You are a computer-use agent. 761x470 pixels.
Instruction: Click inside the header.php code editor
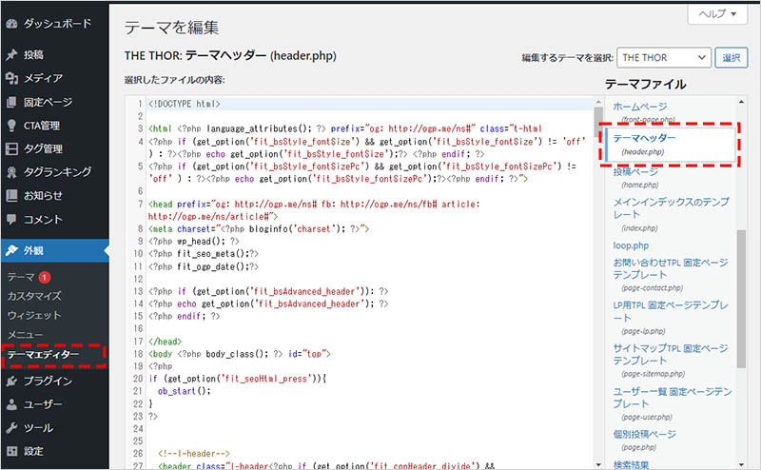pyautogui.click(x=361, y=285)
